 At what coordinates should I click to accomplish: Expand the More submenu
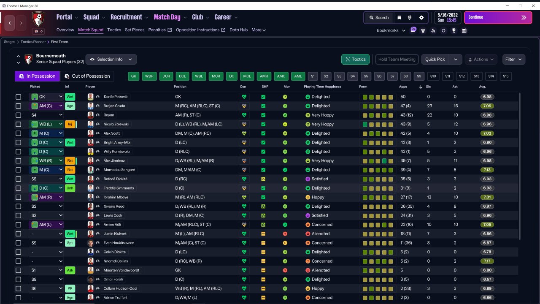point(259,30)
